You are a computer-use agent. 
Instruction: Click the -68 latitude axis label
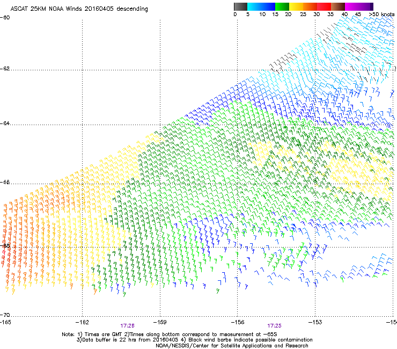[x=5, y=245]
